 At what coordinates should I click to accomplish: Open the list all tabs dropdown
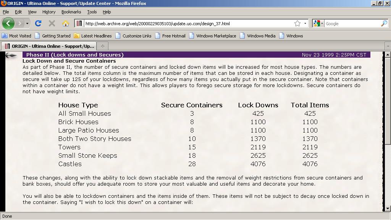click(388, 46)
